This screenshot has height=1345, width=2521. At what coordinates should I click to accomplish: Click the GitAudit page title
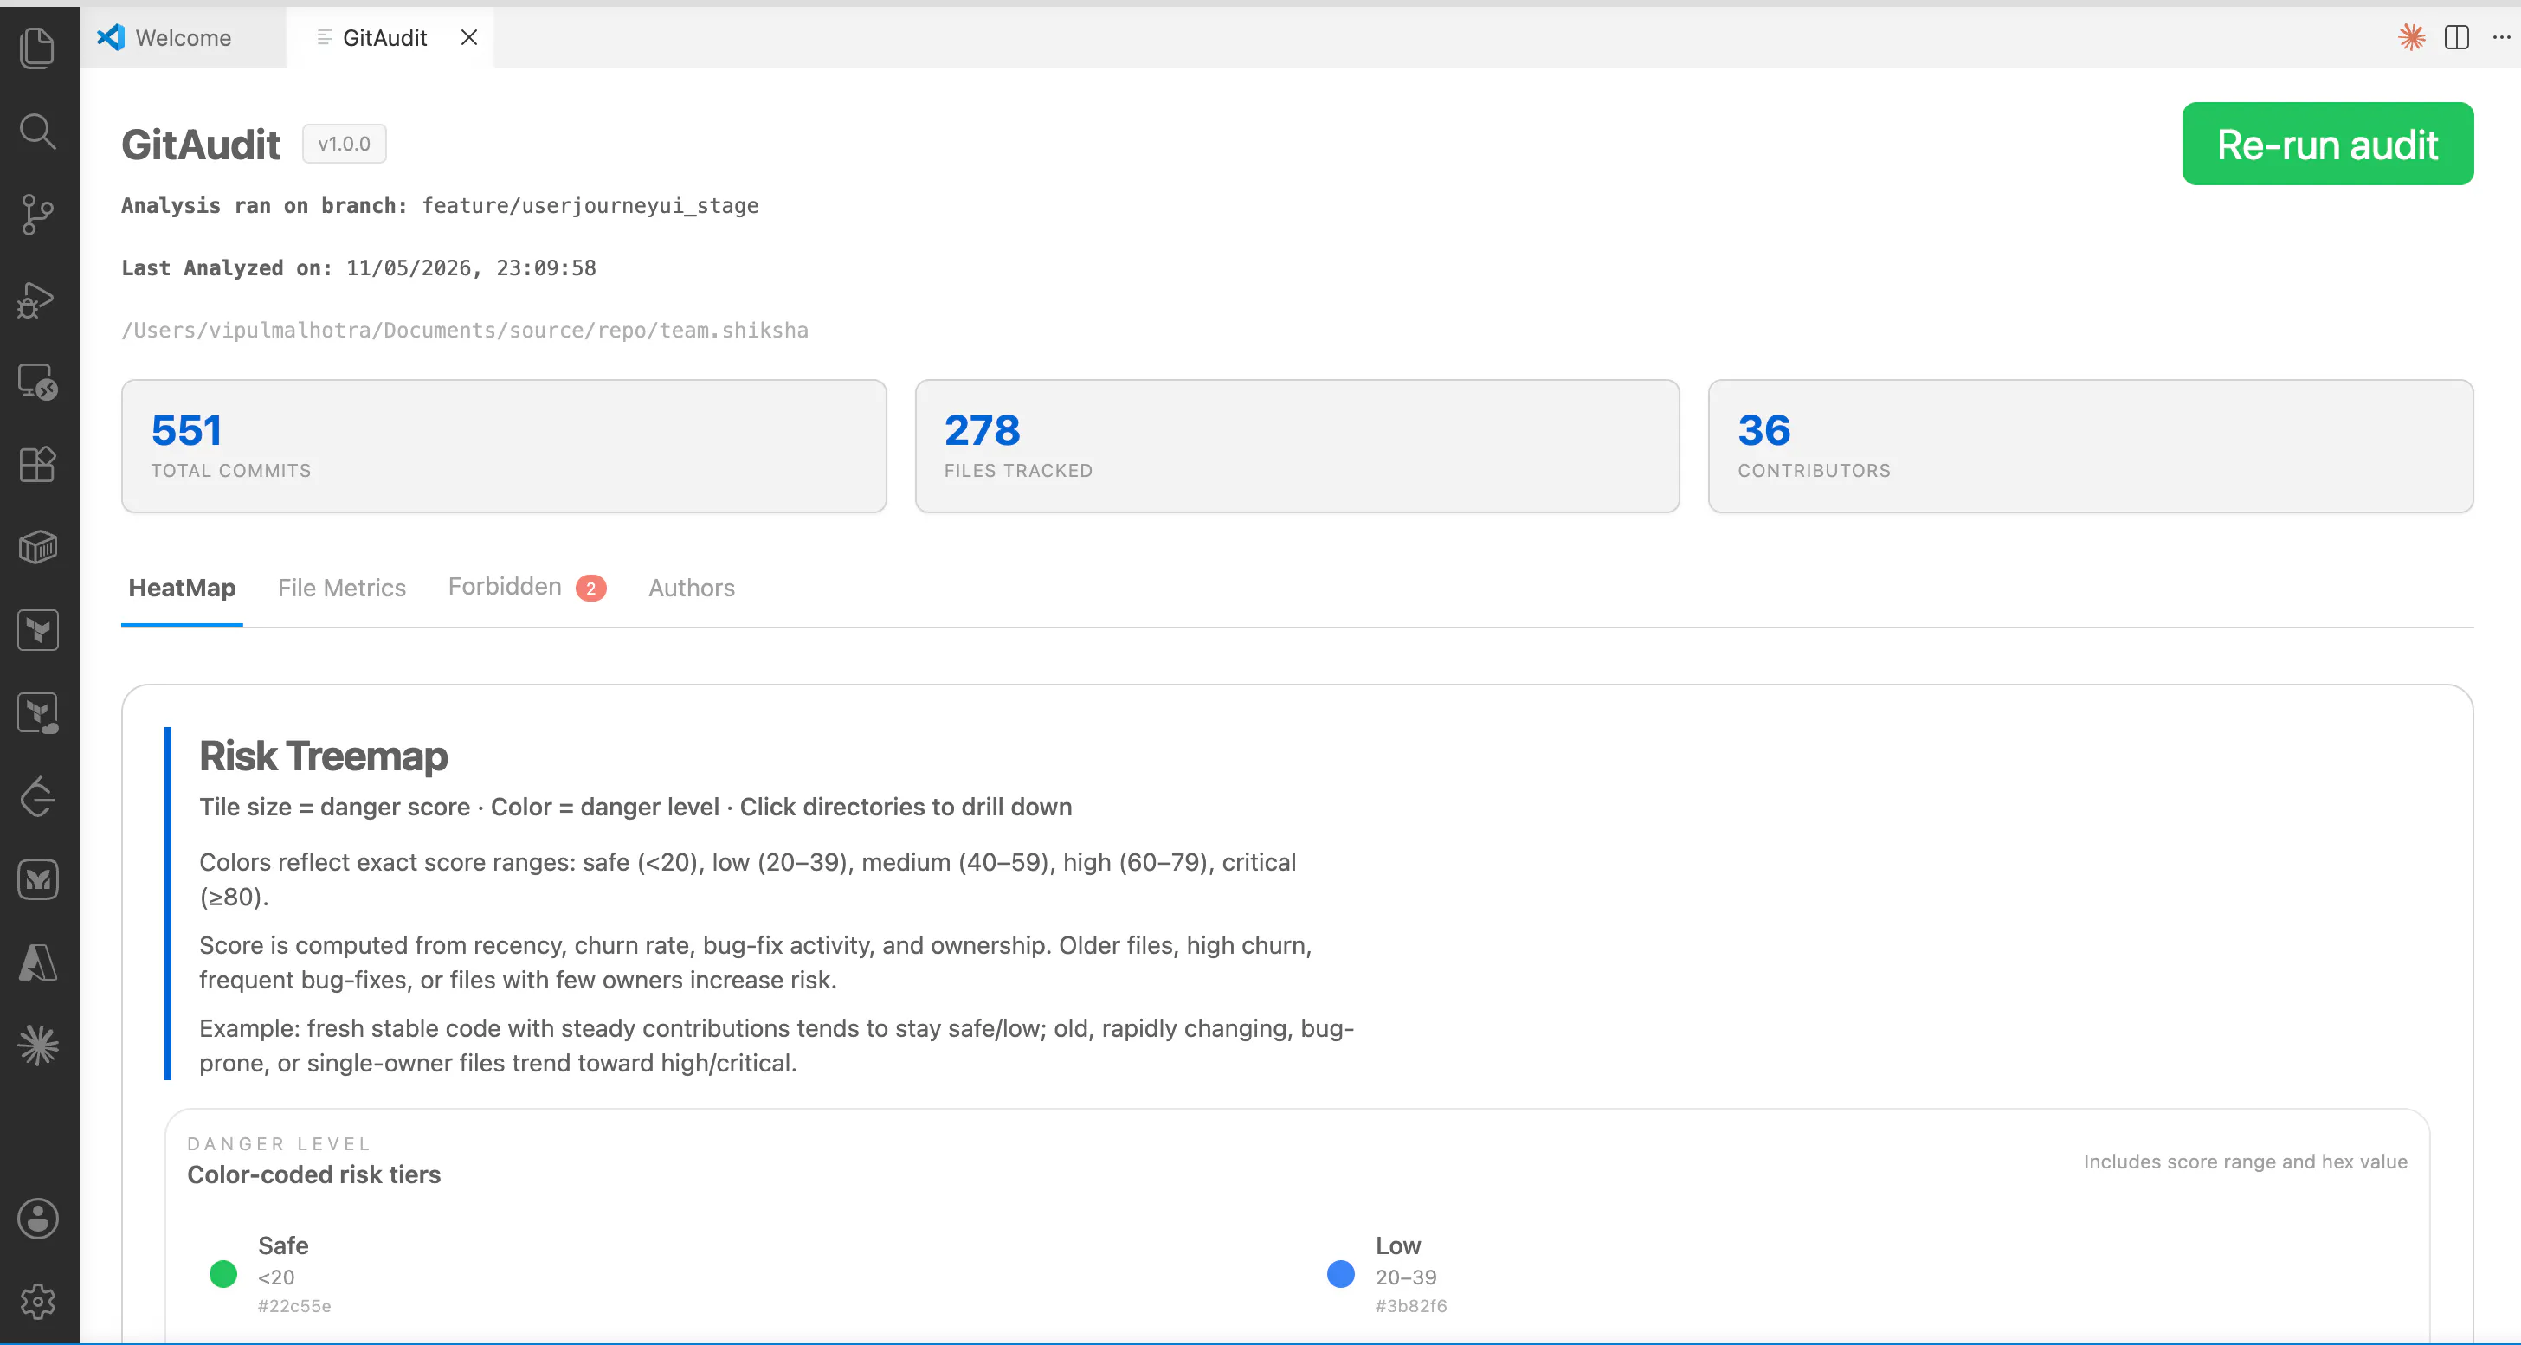[x=201, y=144]
